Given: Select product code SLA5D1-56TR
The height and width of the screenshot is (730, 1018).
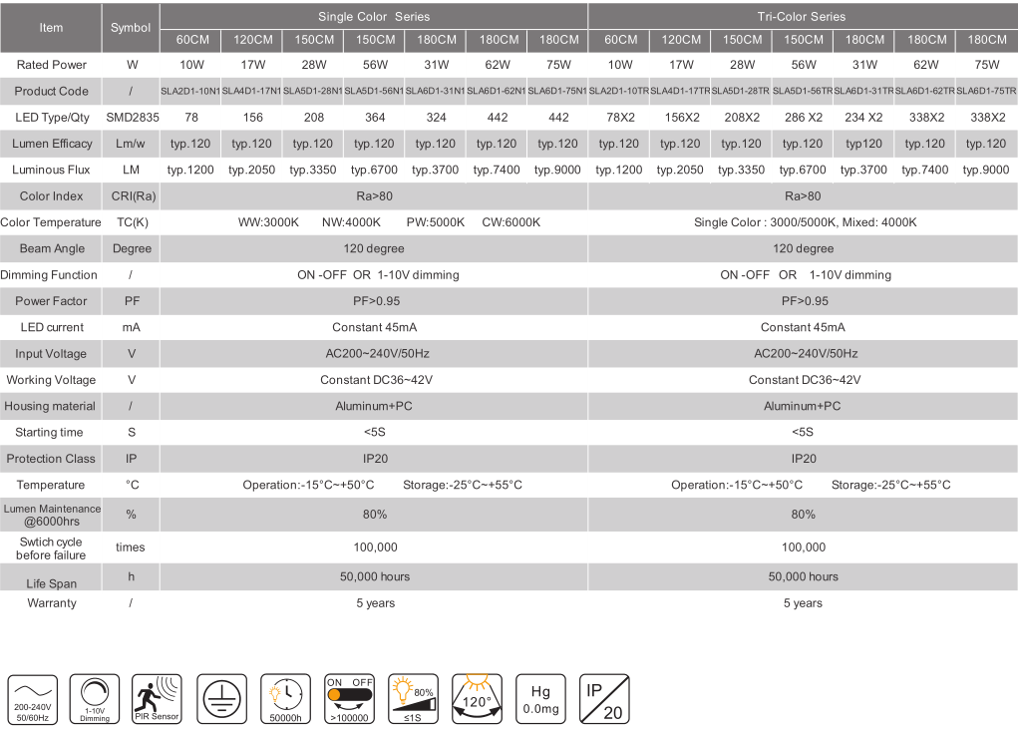Looking at the screenshot, I should point(803,91).
